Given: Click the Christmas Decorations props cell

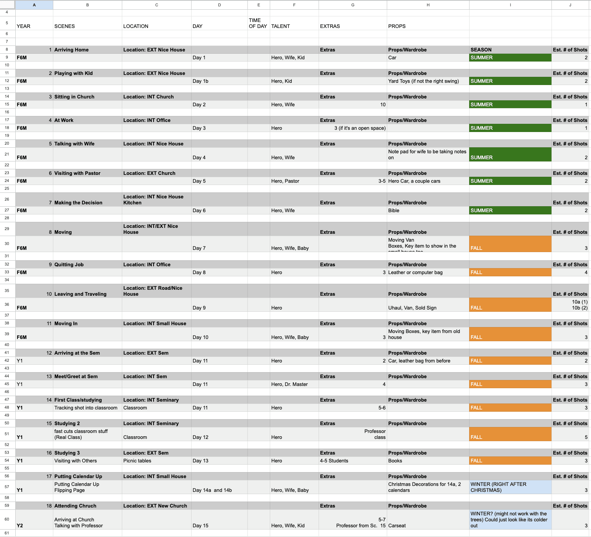Looking at the screenshot, I should tap(428, 487).
